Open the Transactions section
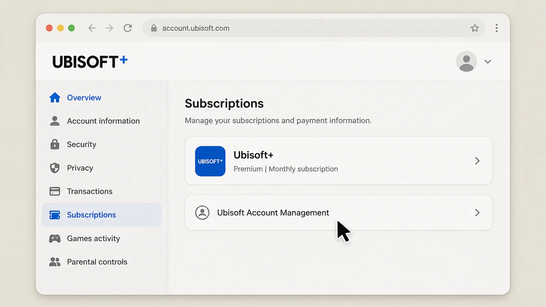The height and width of the screenshot is (307, 546). click(102, 191)
